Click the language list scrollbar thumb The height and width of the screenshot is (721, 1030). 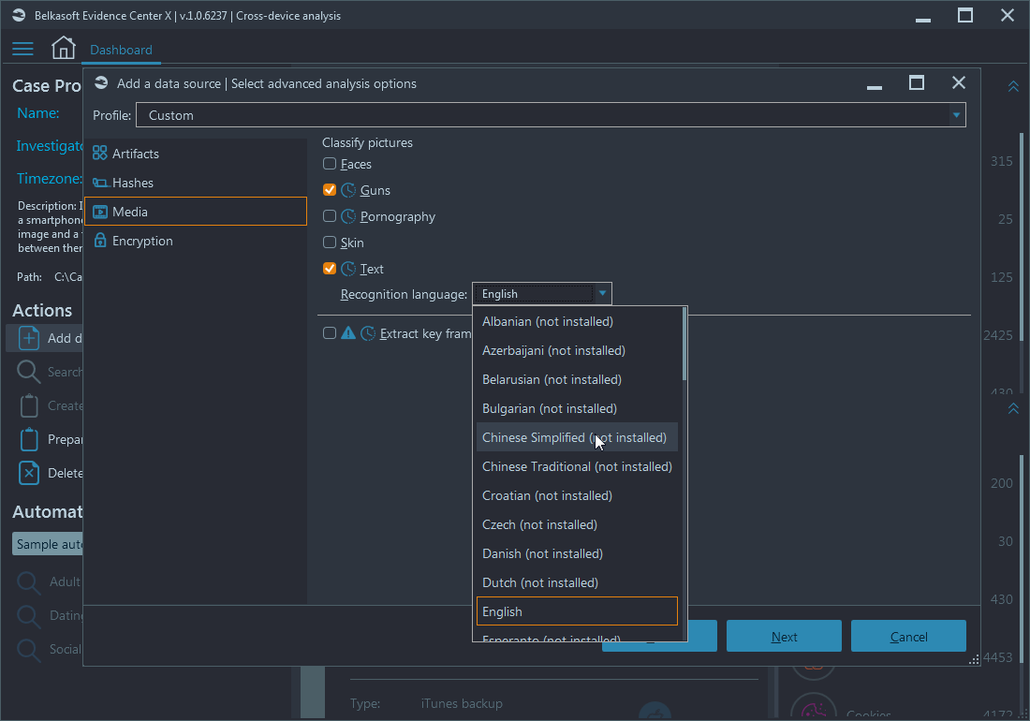684,344
